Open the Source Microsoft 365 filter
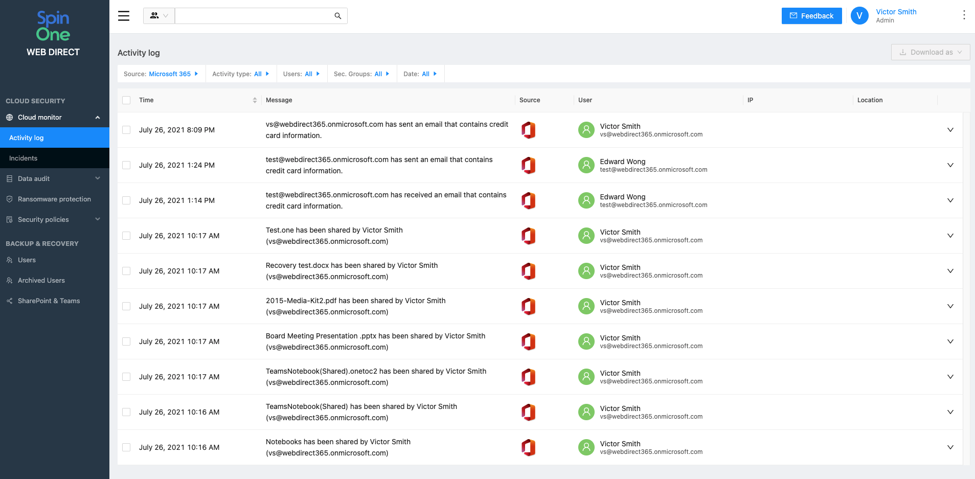Viewport: 975px width, 479px height. click(x=161, y=74)
